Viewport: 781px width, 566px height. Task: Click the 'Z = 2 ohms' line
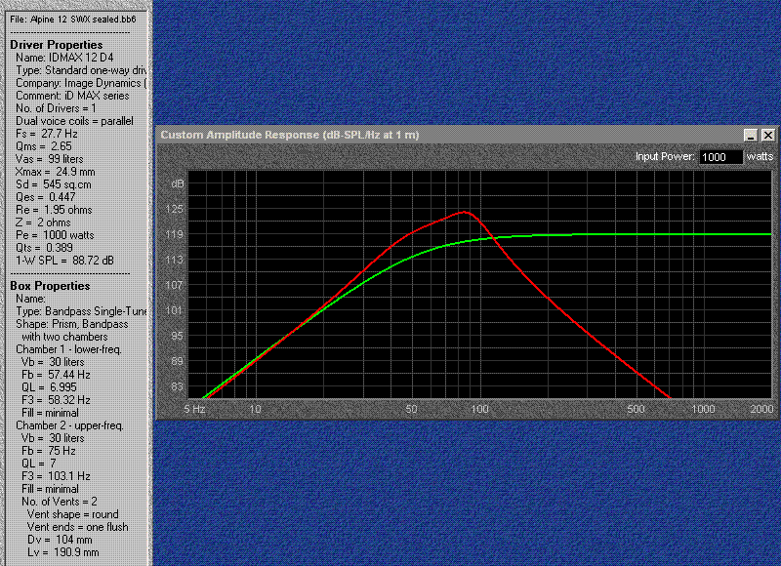click(43, 222)
